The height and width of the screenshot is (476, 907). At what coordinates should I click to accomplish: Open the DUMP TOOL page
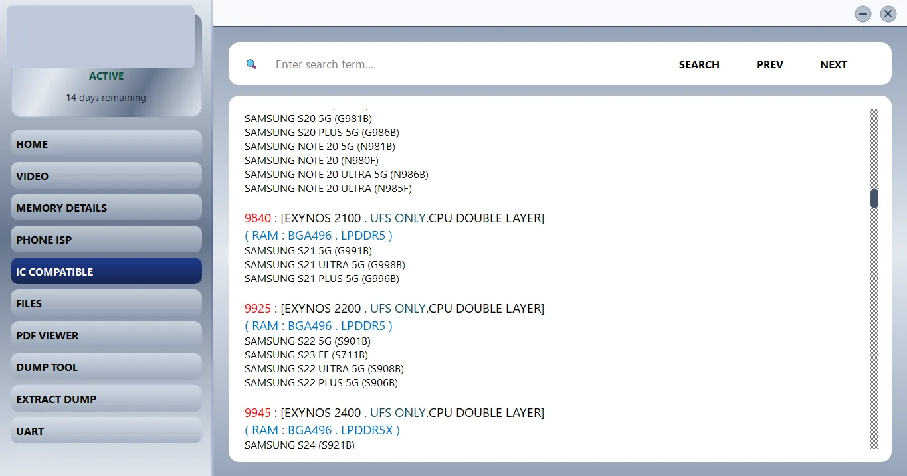coord(106,367)
